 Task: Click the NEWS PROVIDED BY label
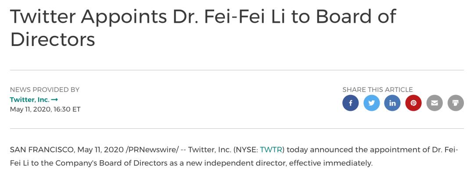pos(45,89)
